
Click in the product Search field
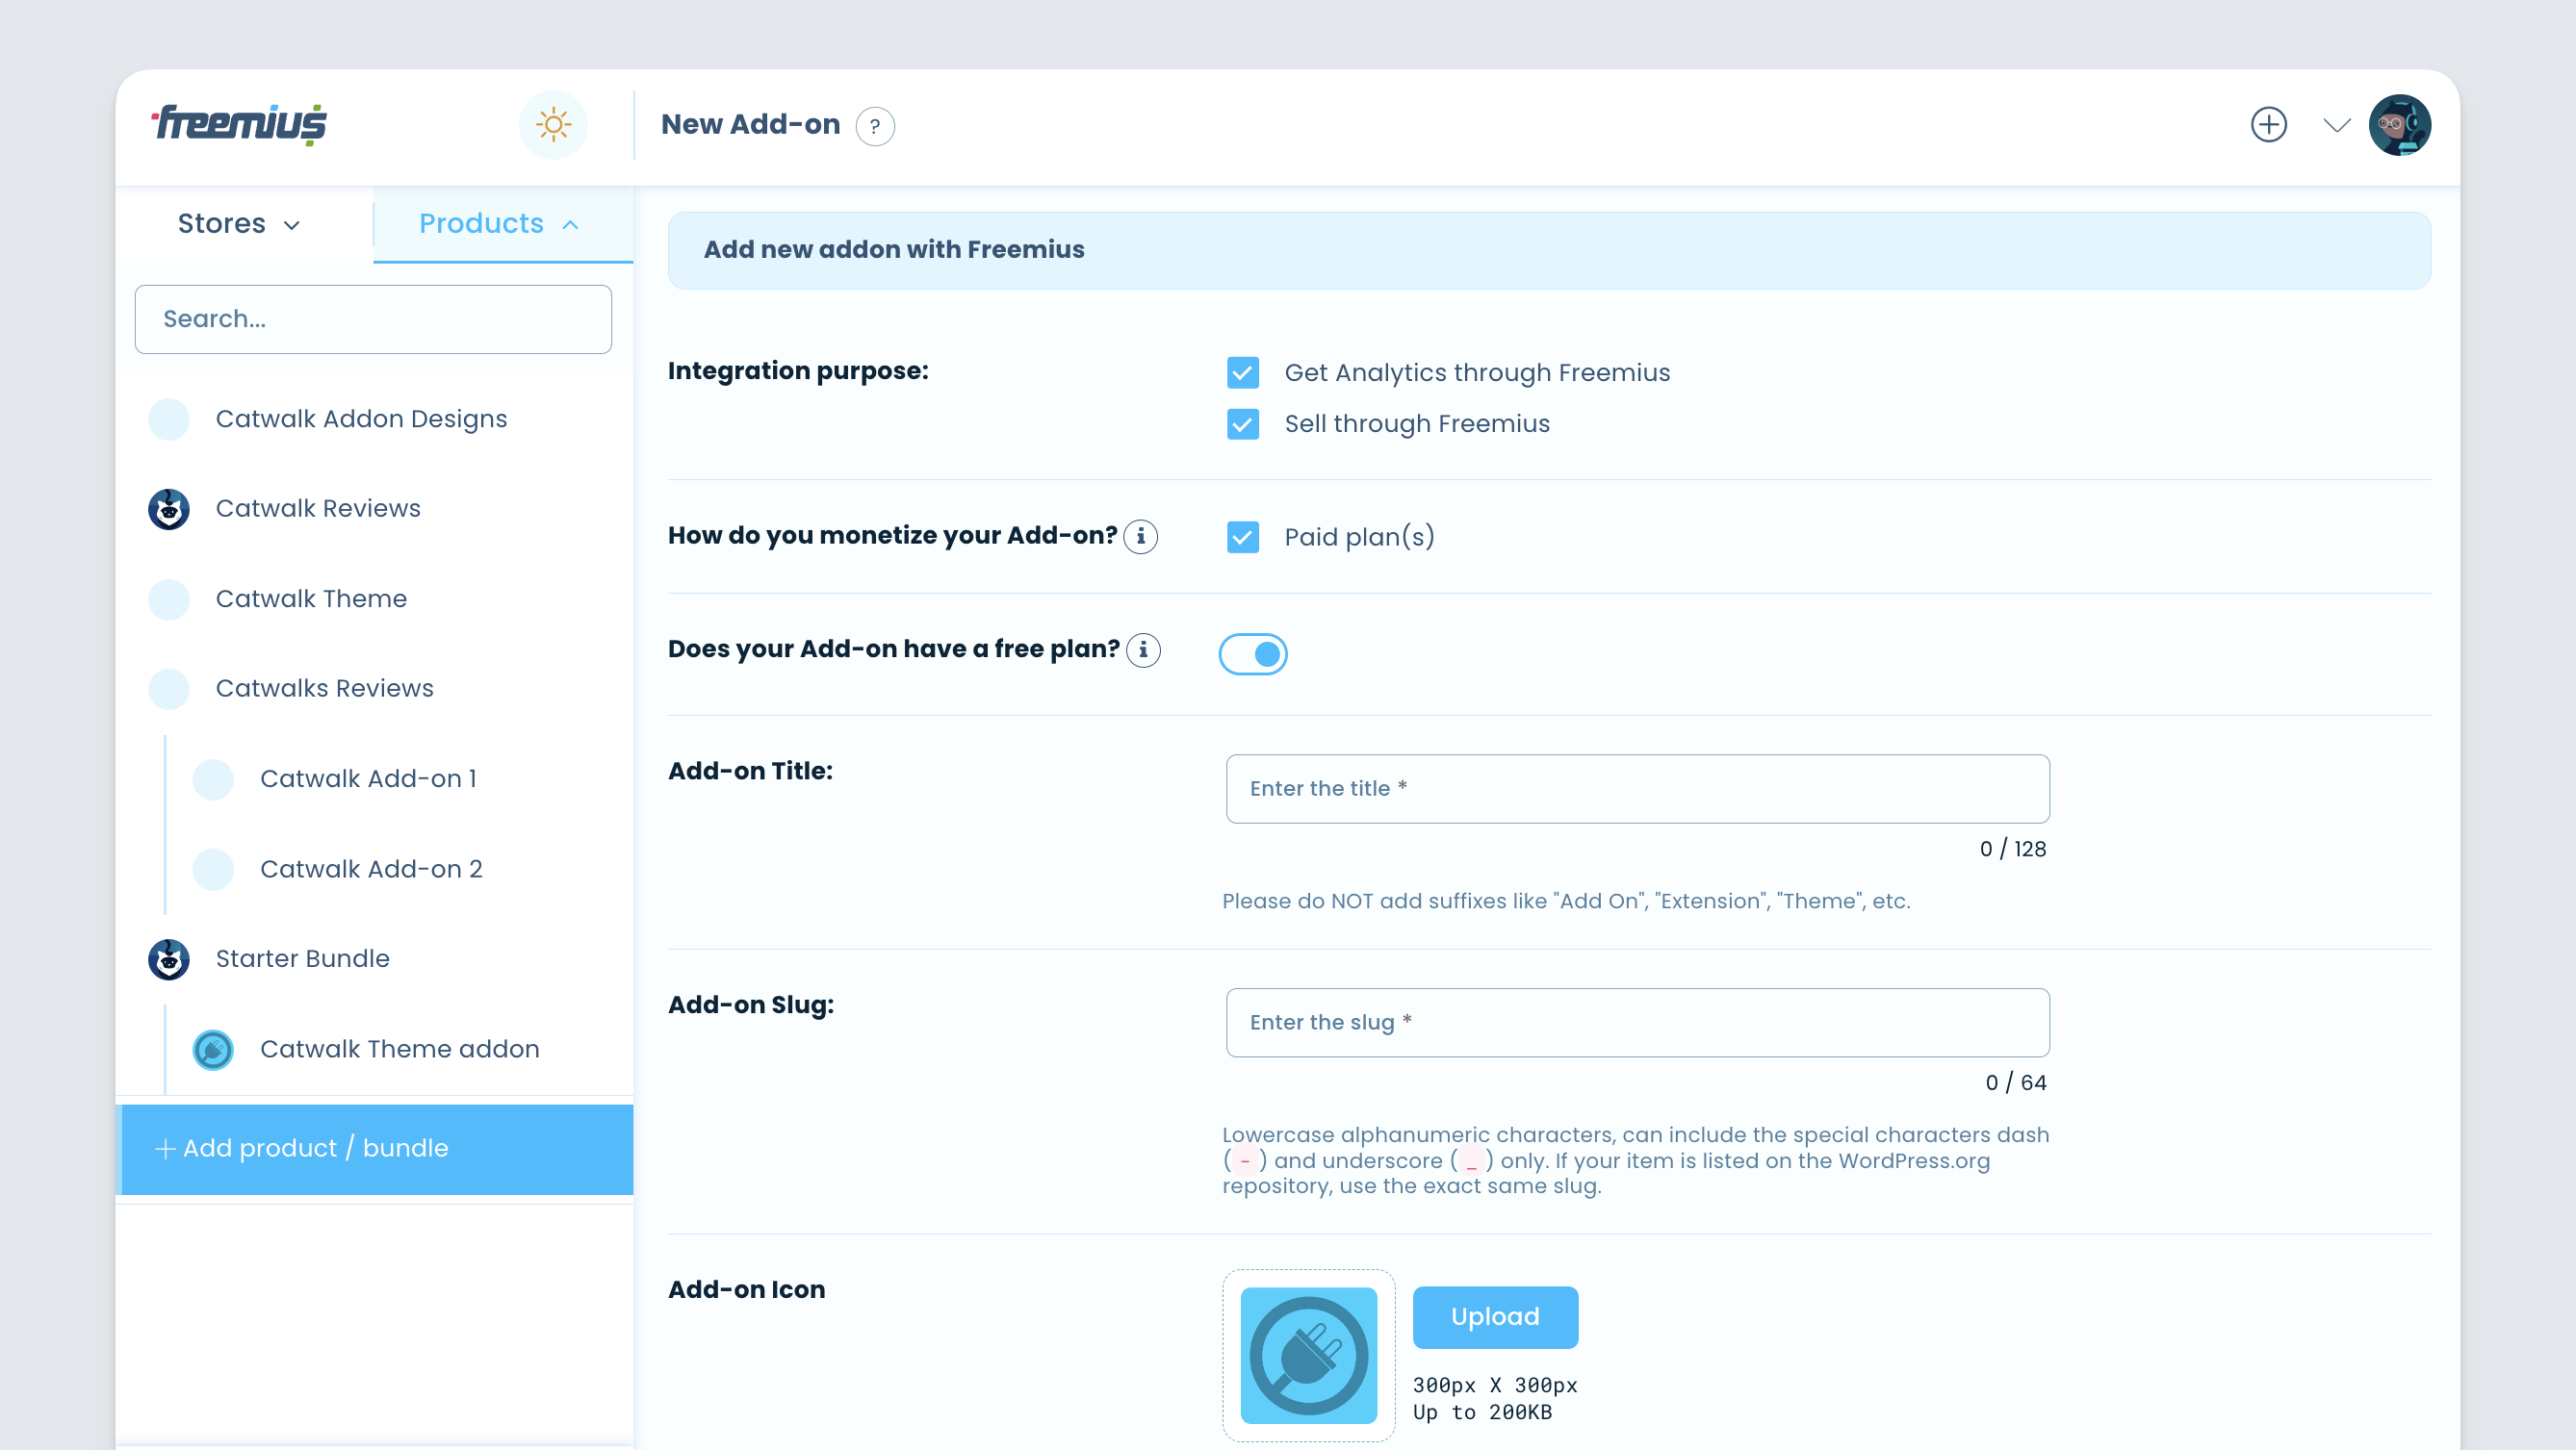point(373,319)
